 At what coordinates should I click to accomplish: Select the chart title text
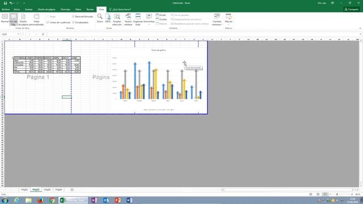[x=159, y=50]
